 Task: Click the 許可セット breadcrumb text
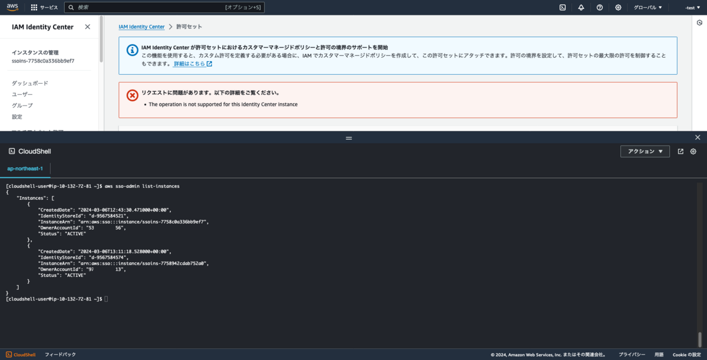coord(189,27)
